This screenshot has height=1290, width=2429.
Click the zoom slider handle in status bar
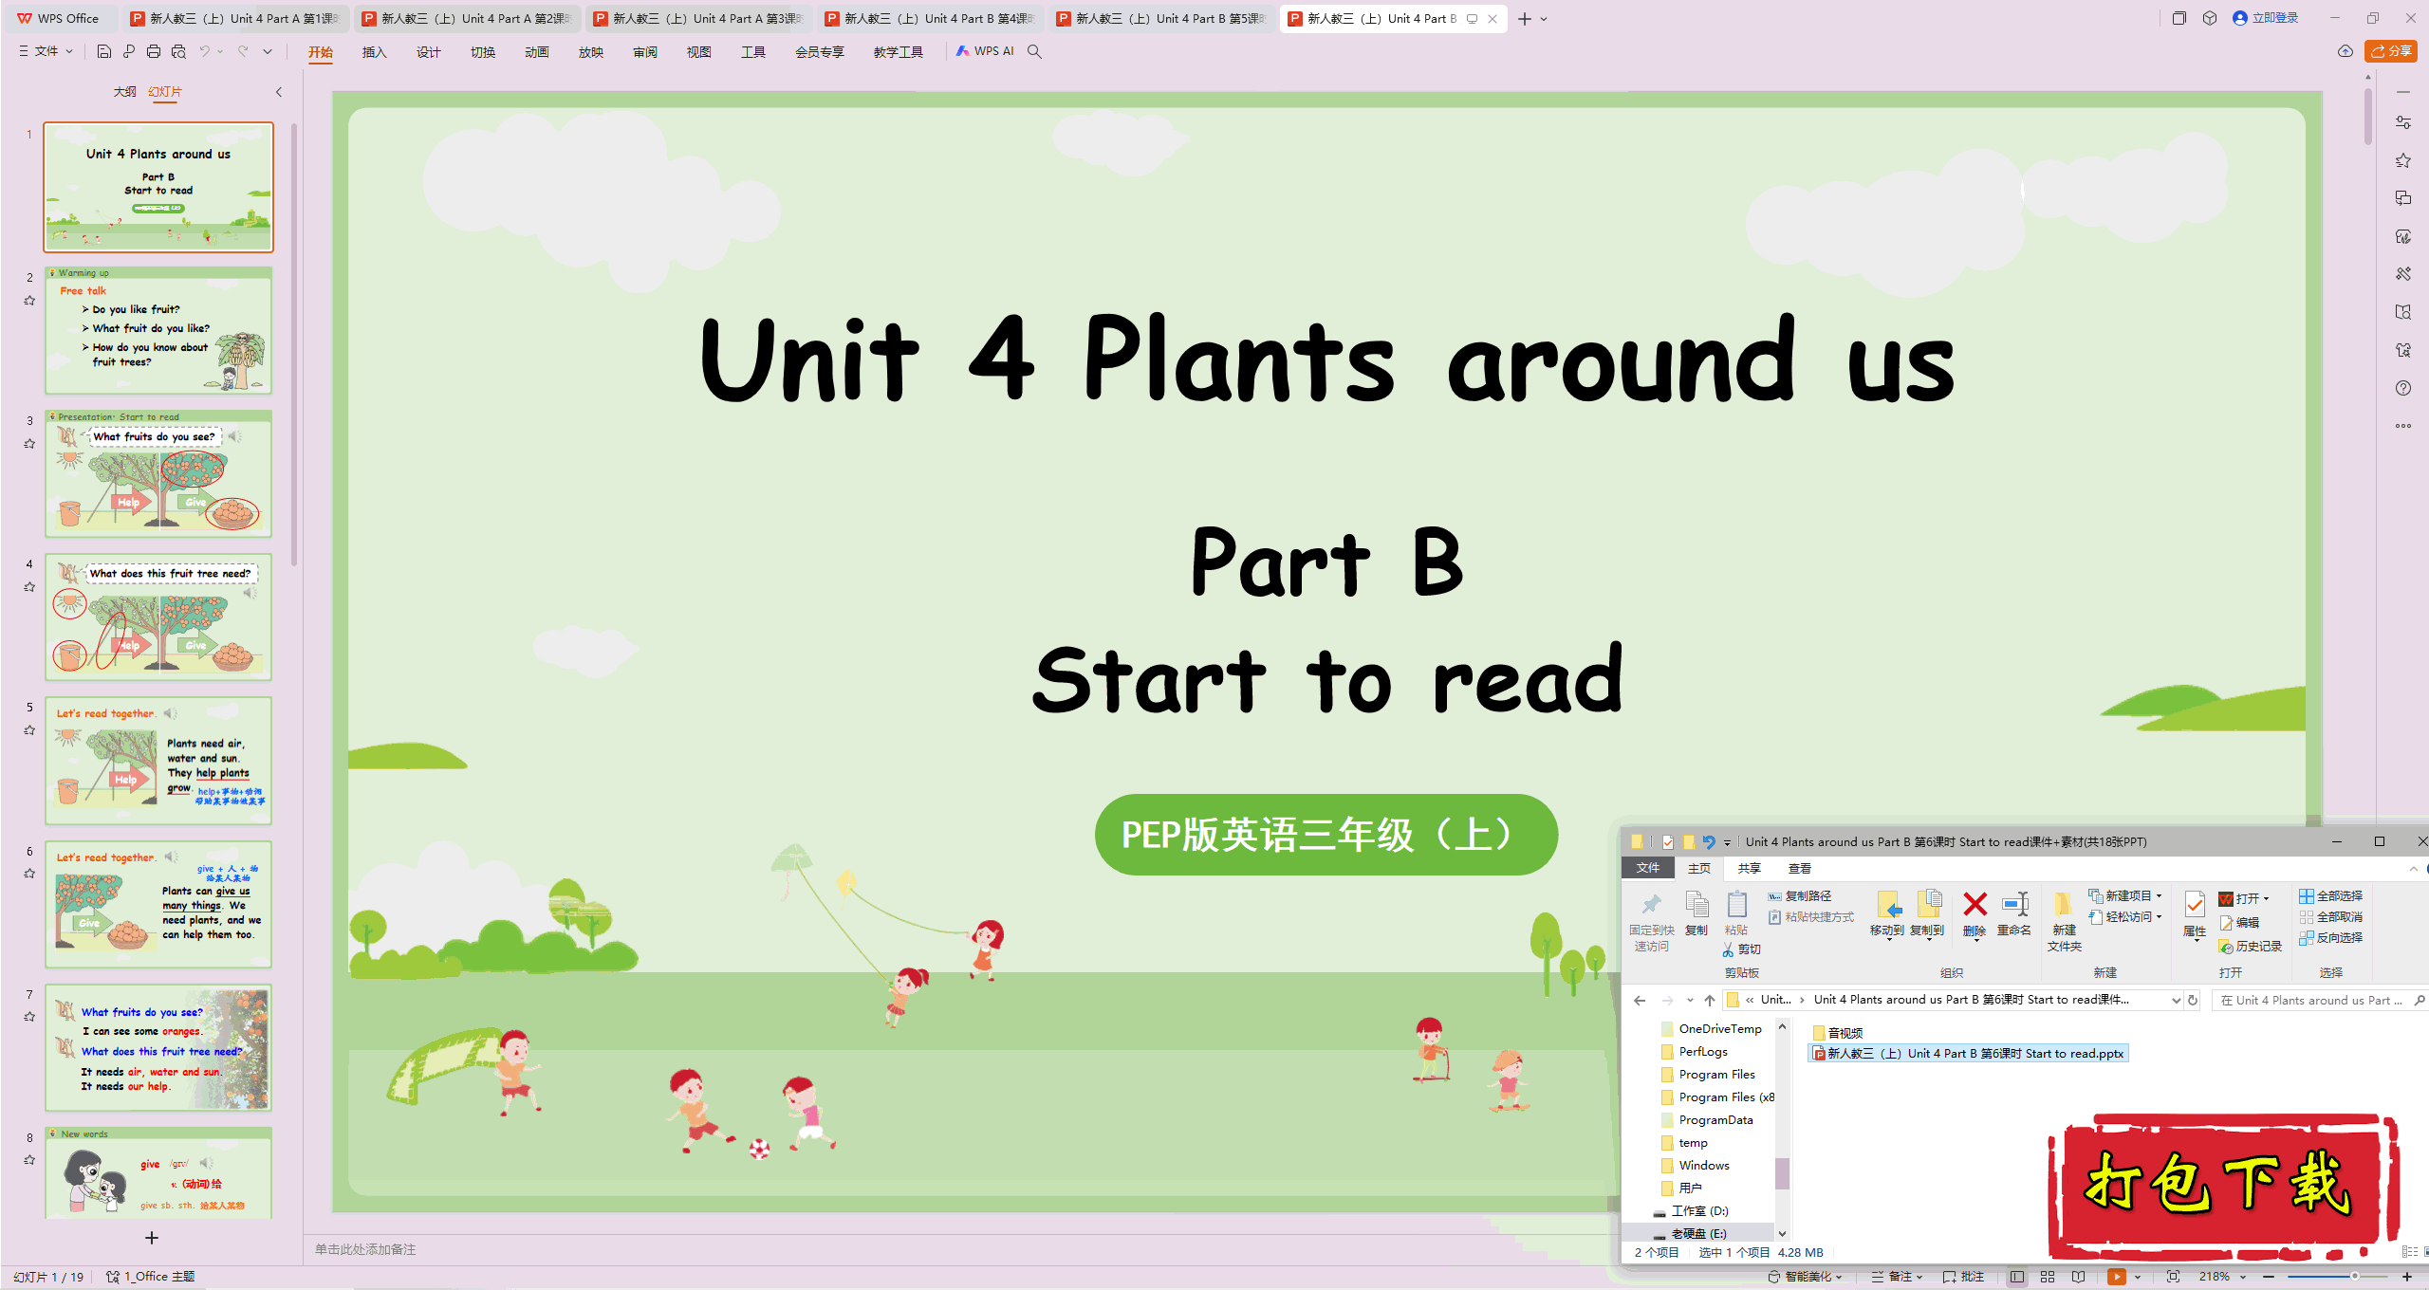2354,1277
